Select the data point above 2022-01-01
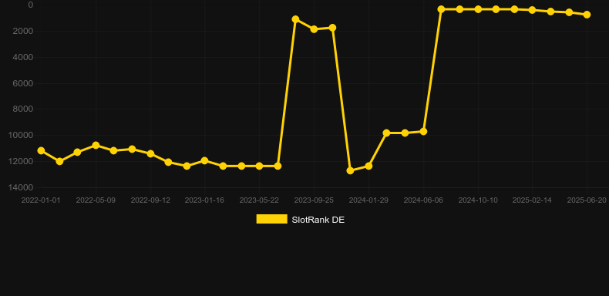This screenshot has height=296, width=609. (x=41, y=151)
